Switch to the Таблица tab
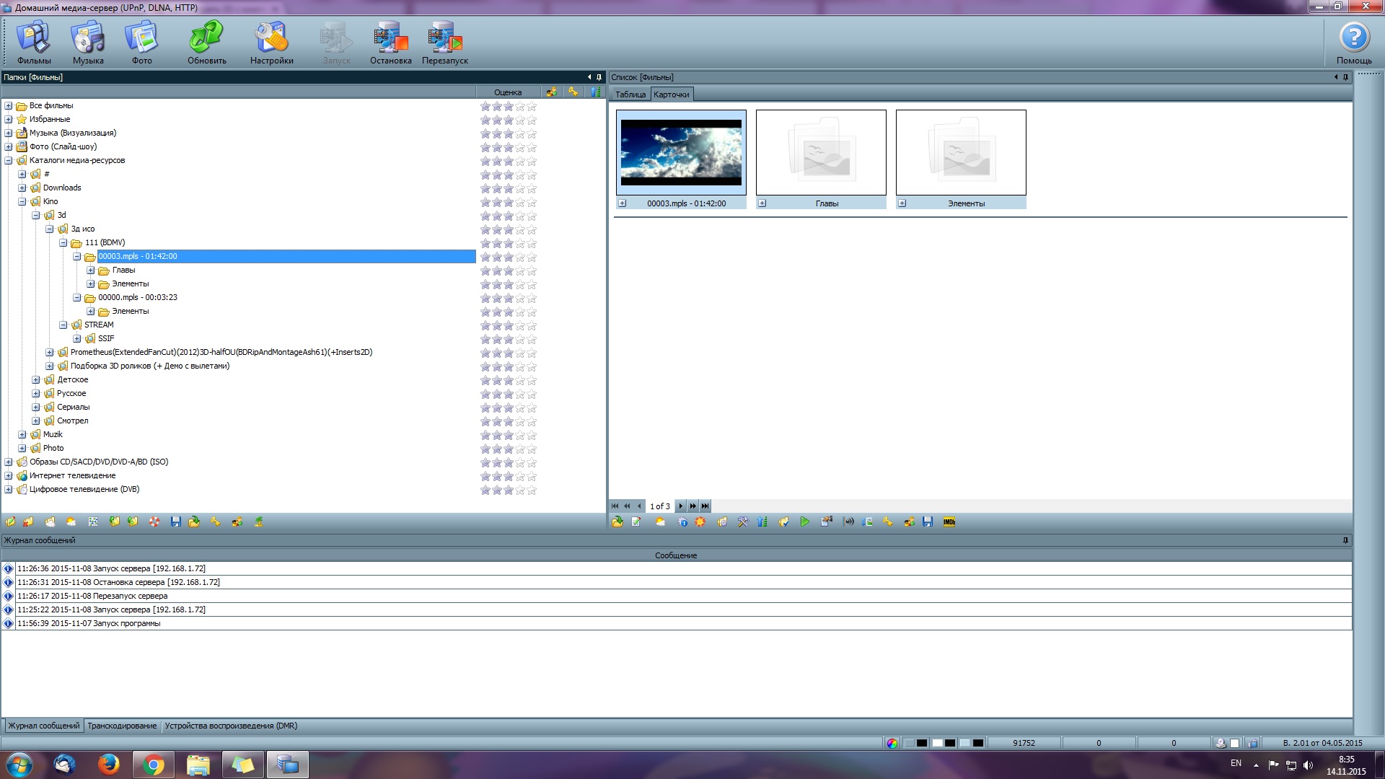The width and height of the screenshot is (1385, 779). pyautogui.click(x=630, y=94)
